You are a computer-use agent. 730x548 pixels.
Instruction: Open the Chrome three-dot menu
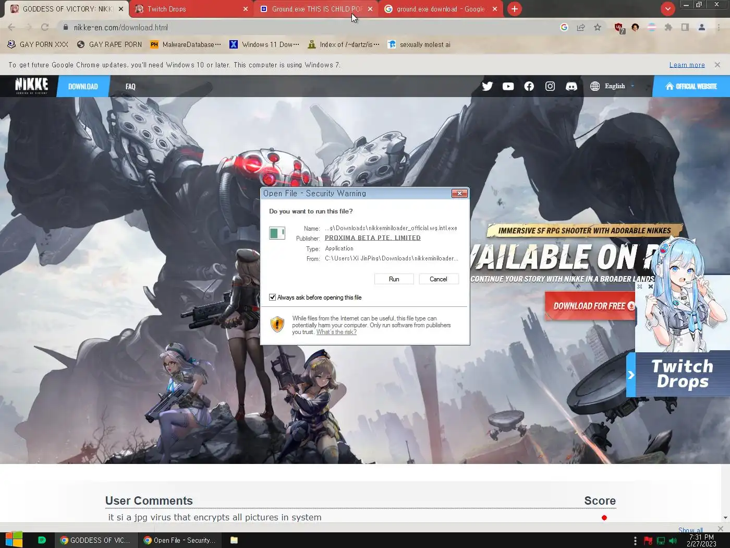pos(719,27)
